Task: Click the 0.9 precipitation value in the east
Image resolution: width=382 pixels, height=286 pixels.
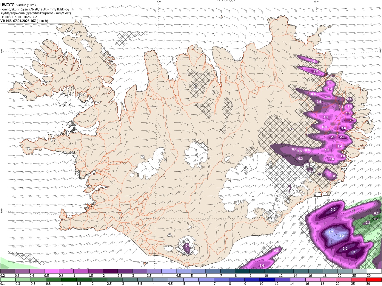Action: click(x=325, y=127)
